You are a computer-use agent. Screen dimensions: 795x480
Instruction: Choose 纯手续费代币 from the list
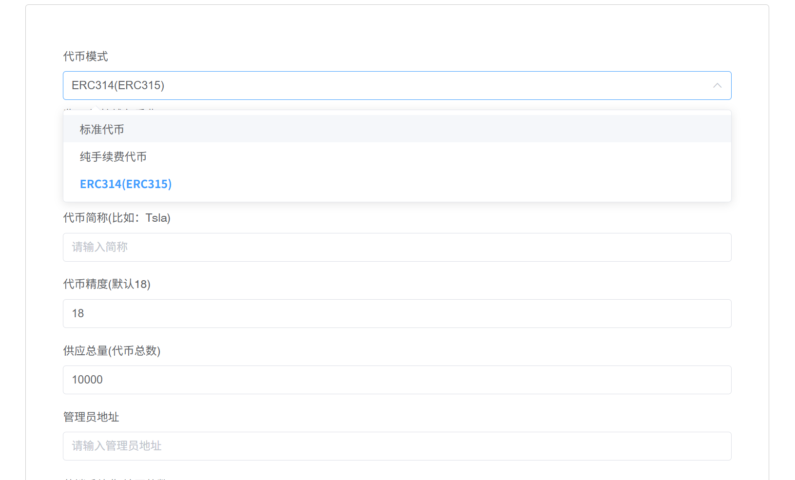click(x=397, y=156)
